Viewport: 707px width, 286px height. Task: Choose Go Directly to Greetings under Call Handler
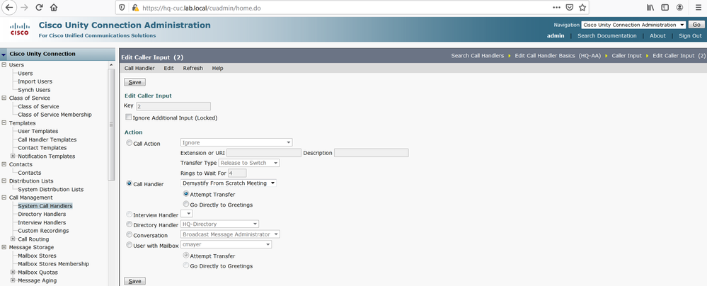click(185, 204)
